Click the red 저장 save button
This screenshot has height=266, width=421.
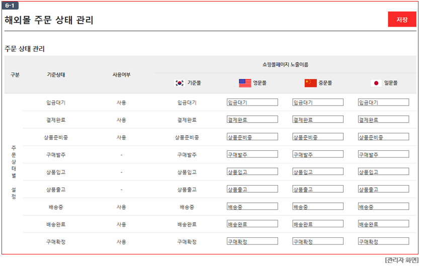click(402, 19)
